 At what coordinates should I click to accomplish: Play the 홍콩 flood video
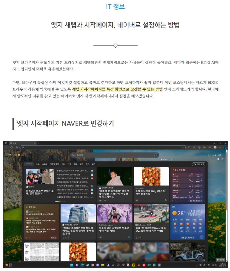coord(151,213)
